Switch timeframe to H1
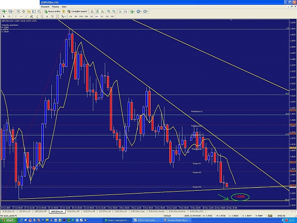This screenshot has height=223, width=297. [92, 17]
